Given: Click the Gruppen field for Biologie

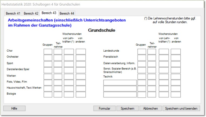Looking at the screenshot, I should coord(48,95).
